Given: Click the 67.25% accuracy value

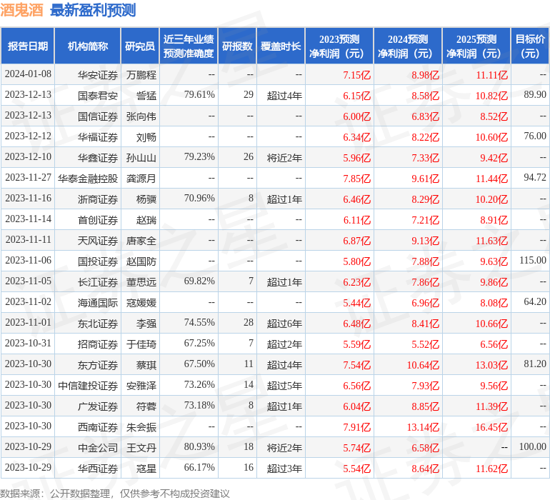Looking at the screenshot, I should click(x=199, y=343).
